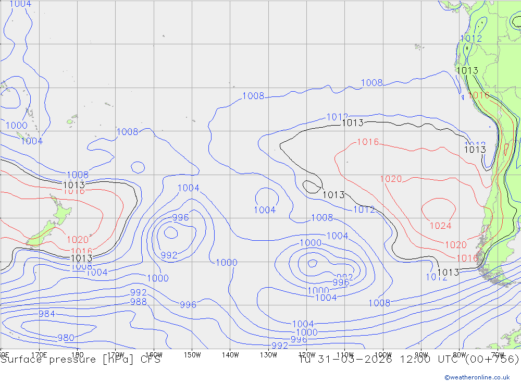Click the 984 isobar label
The width and height of the screenshot is (521, 382).
tap(47, 314)
